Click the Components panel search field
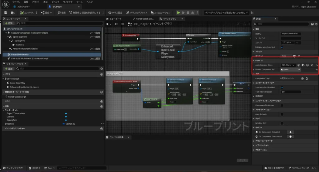319x172 pixels. coord(60,23)
